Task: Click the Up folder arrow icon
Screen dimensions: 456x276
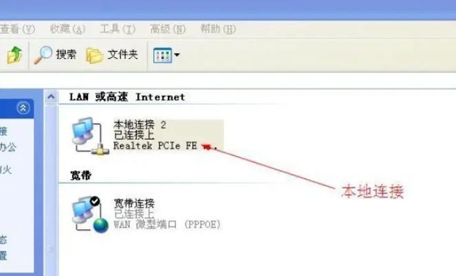Action: click(14, 55)
